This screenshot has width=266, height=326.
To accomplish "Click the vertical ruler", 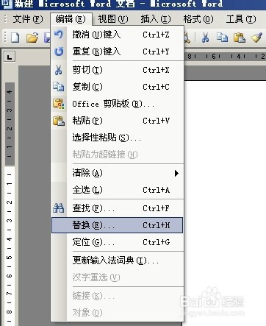I will point(10,204).
